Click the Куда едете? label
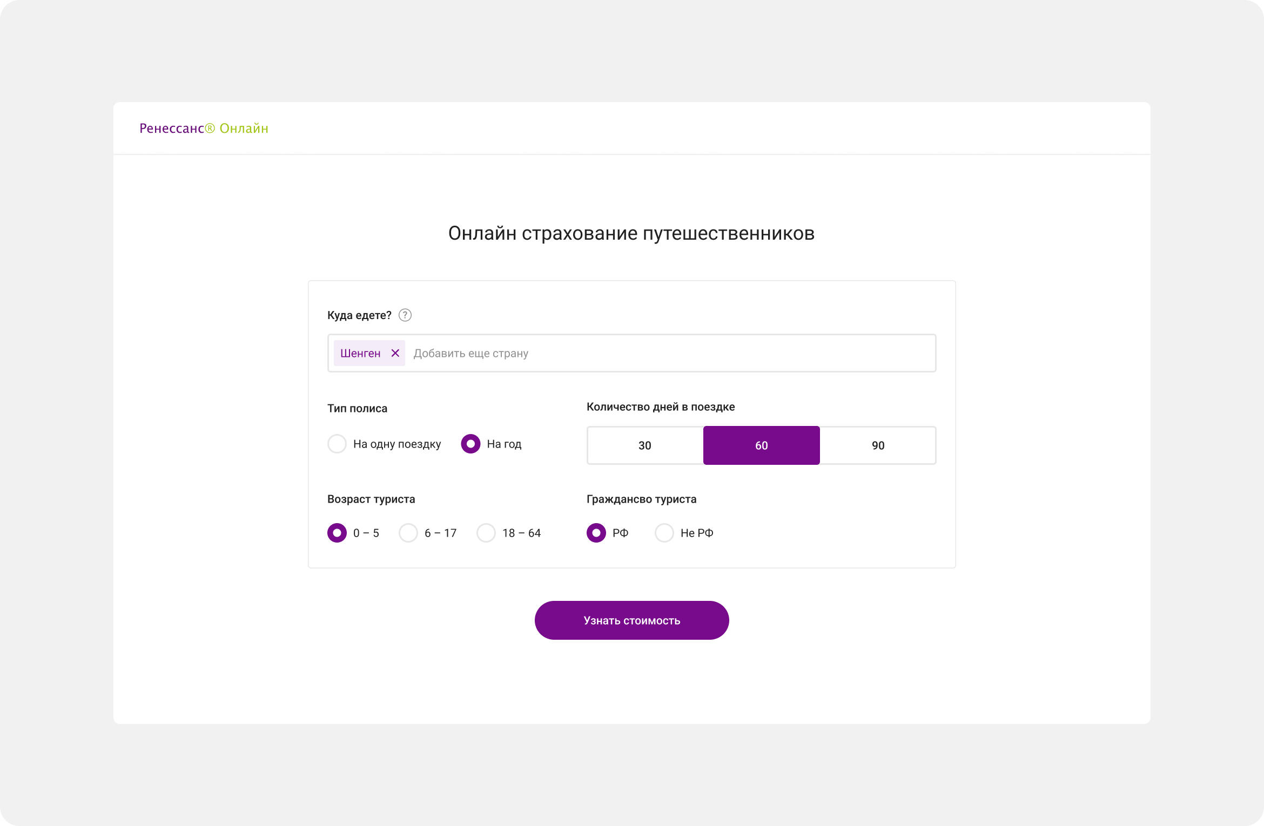Image resolution: width=1264 pixels, height=826 pixels. pyautogui.click(x=359, y=315)
